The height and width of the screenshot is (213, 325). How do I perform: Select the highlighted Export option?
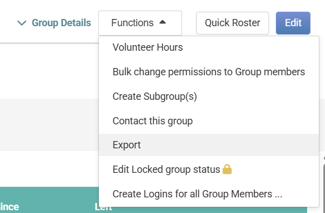(x=209, y=145)
